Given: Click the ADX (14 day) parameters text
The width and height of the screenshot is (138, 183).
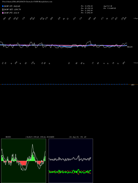Looking at the screenshot, I should [x=77, y=137].
